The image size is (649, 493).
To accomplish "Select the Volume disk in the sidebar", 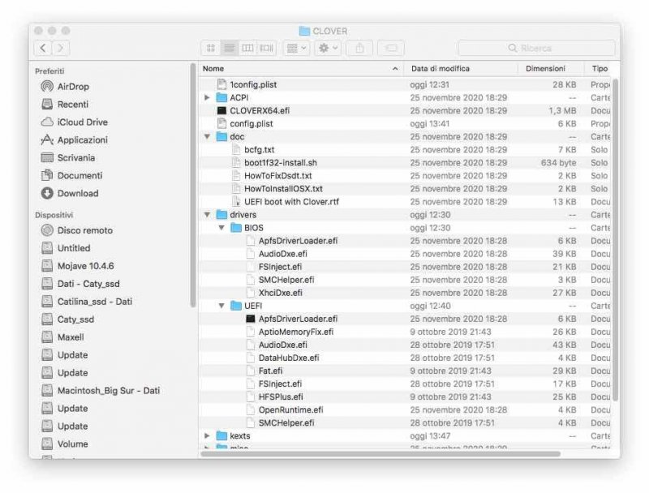I will point(65,444).
